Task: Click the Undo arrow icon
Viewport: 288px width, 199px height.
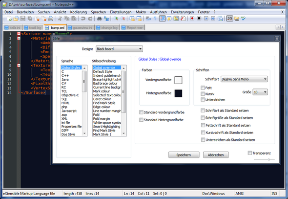Action: 83,19
